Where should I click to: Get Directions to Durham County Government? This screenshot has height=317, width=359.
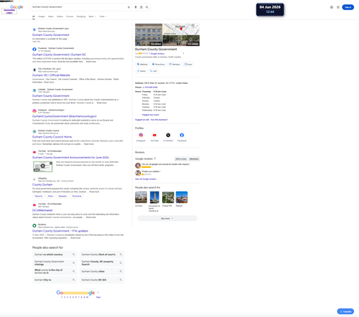[158, 65]
